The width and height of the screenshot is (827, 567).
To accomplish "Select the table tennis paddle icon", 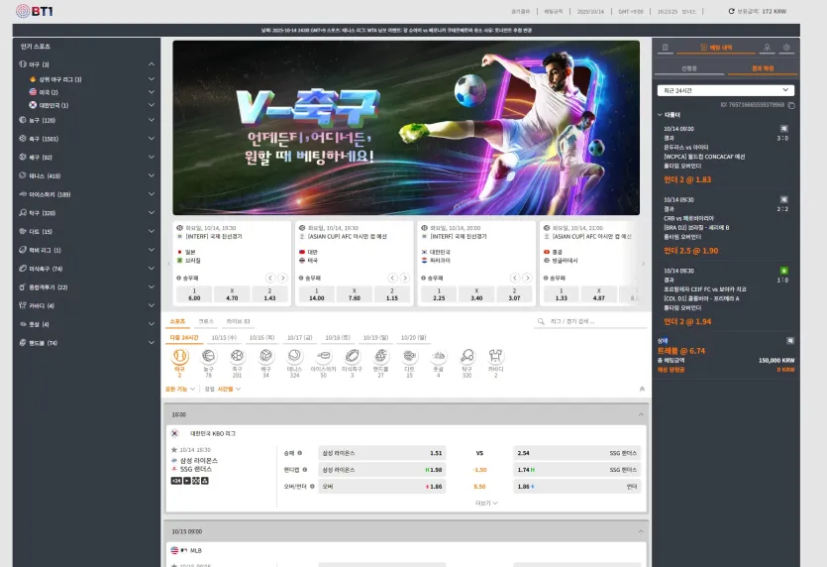I will pos(466,356).
